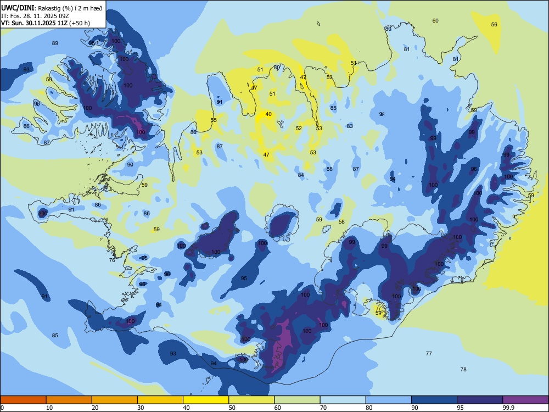Image resolution: width=549 pixels, height=412 pixels.
Task: Select the orange 10–20 legend swatch
Action: 69,400
